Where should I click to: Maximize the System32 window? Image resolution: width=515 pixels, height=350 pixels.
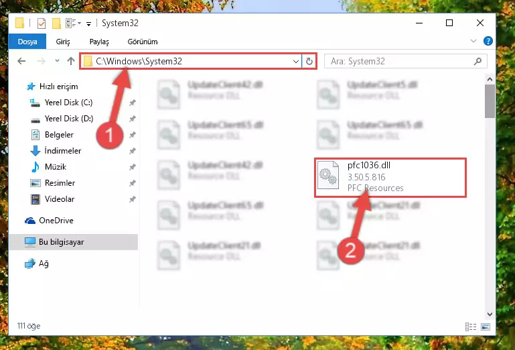[449, 23]
